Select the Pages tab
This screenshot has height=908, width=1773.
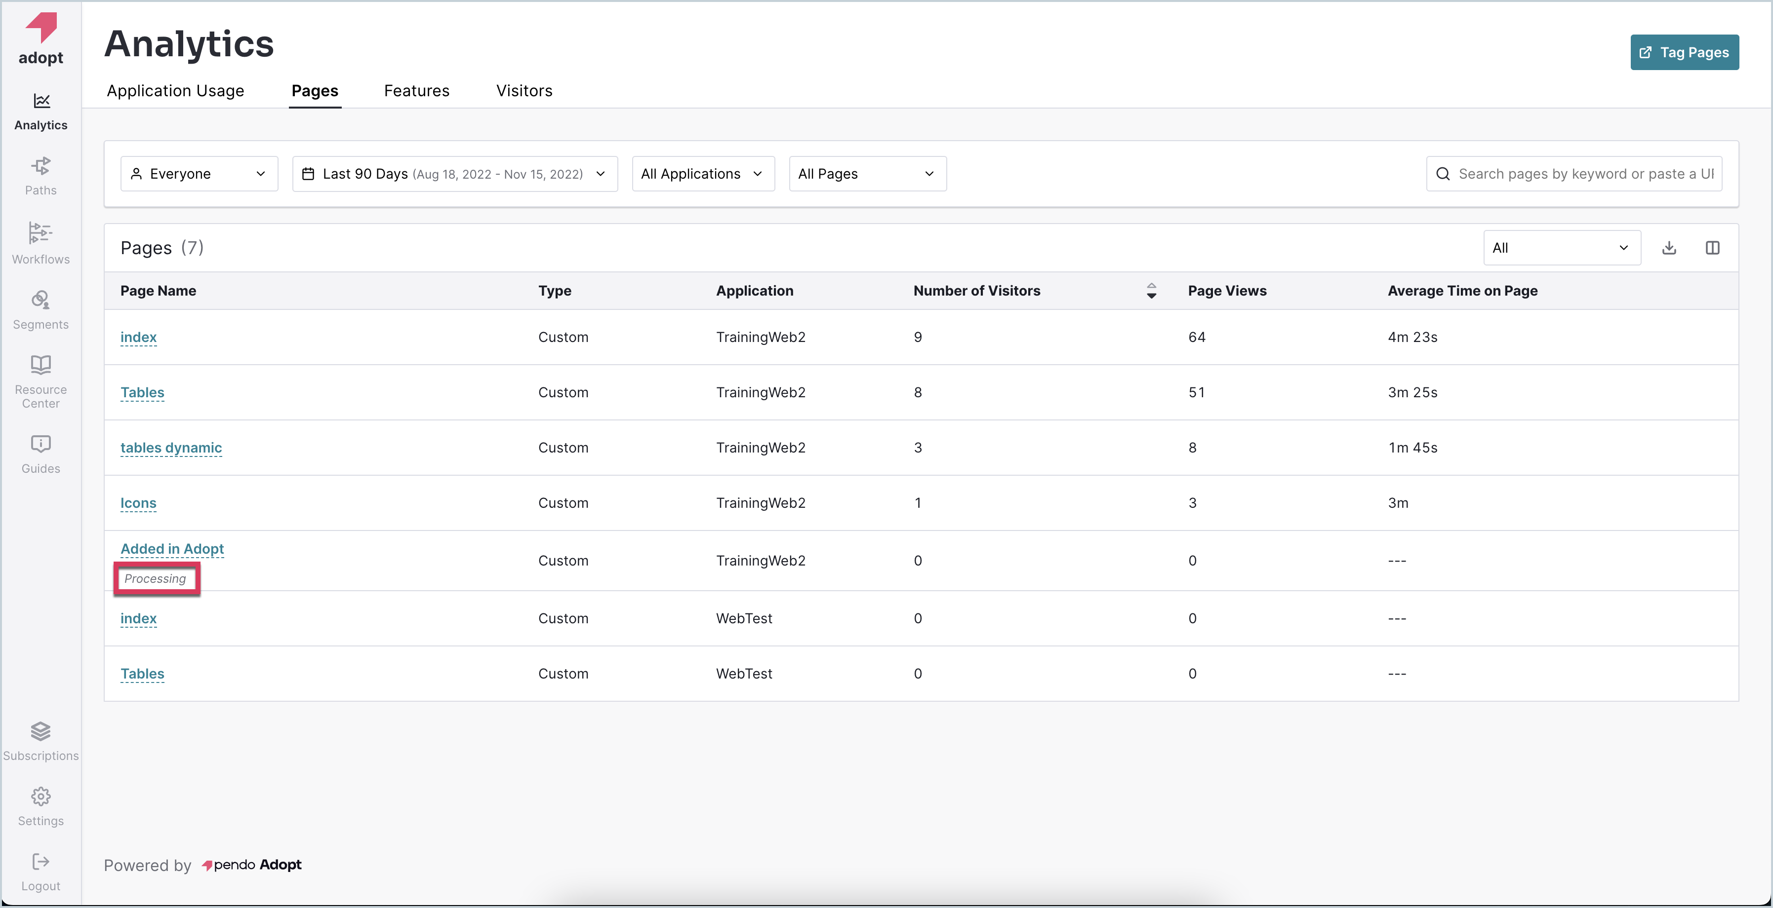point(315,91)
